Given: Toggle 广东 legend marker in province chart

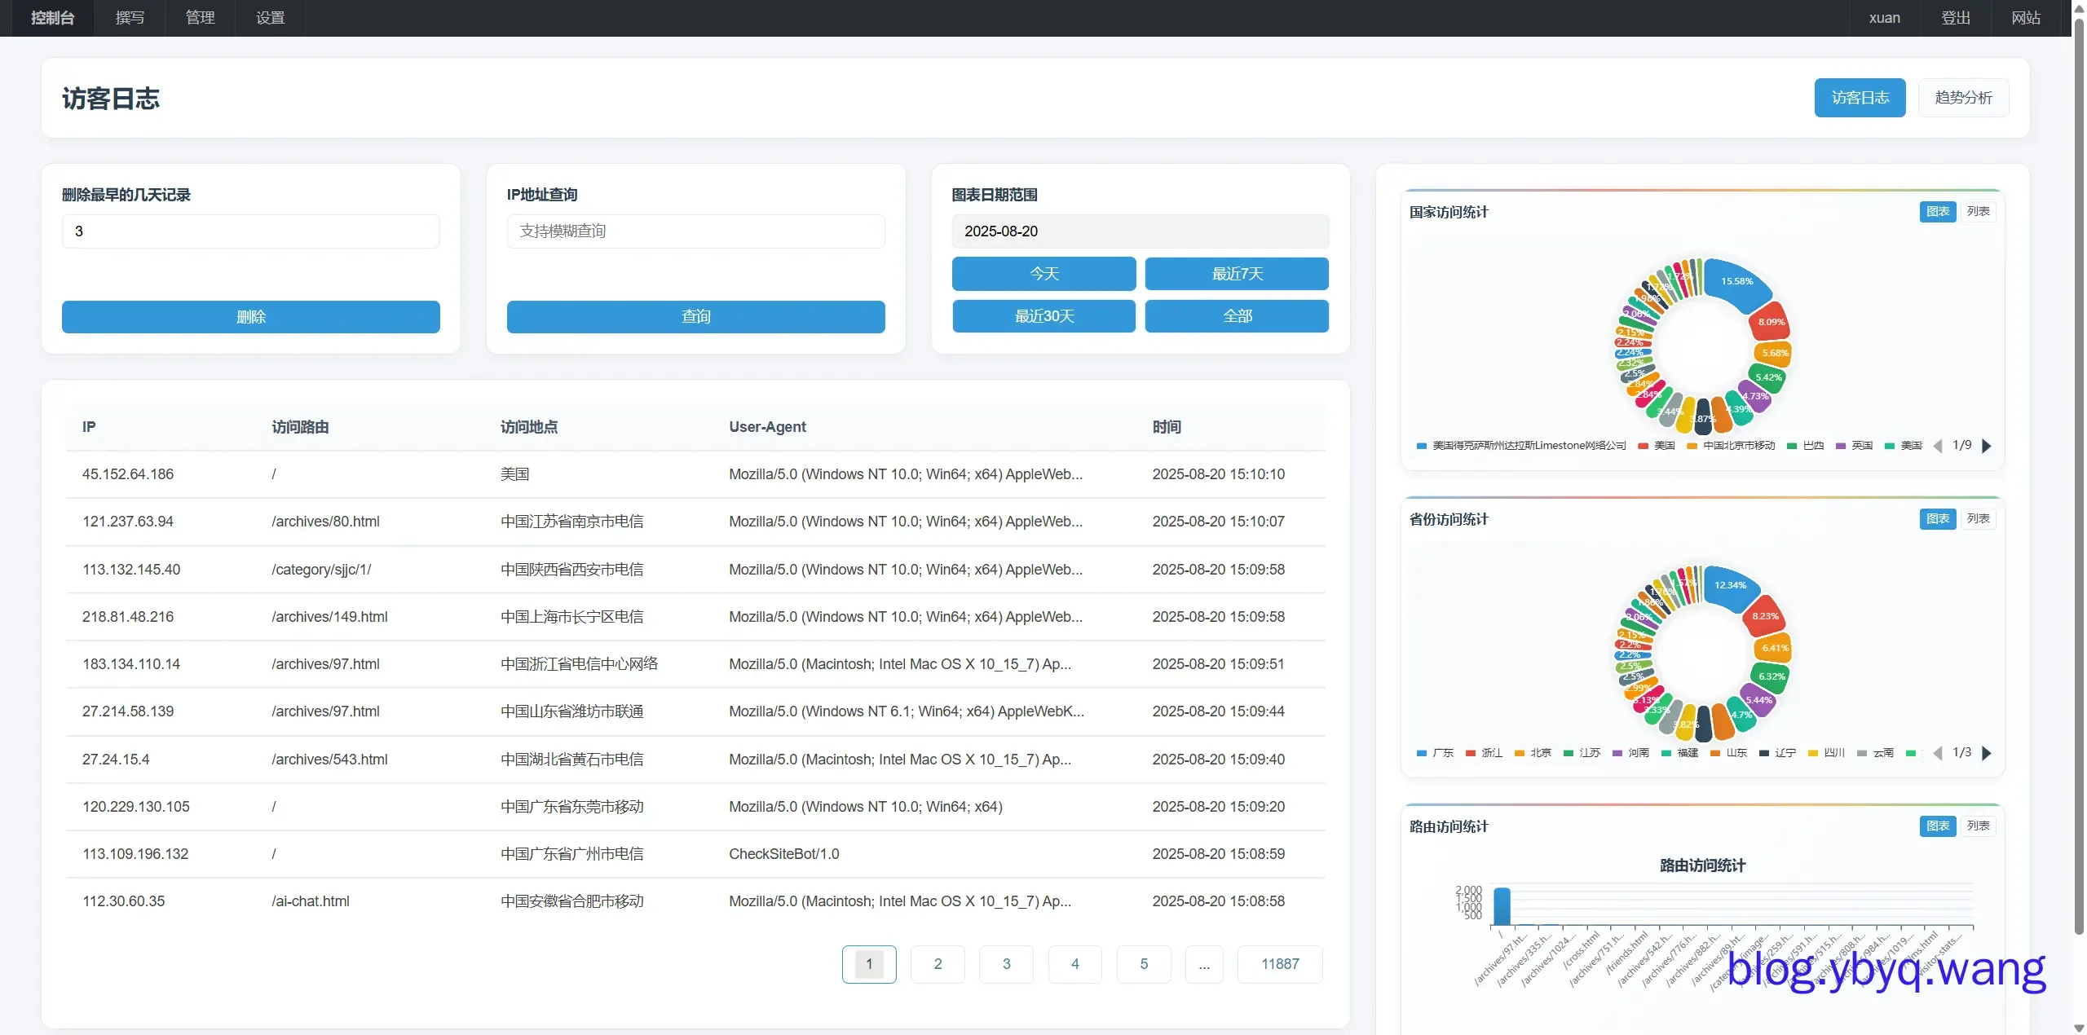Looking at the screenshot, I should click(x=1423, y=753).
